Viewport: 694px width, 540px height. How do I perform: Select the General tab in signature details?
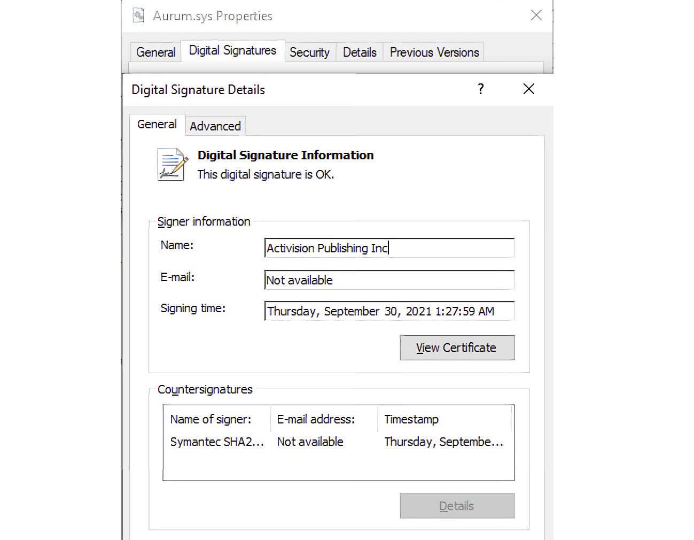point(157,124)
